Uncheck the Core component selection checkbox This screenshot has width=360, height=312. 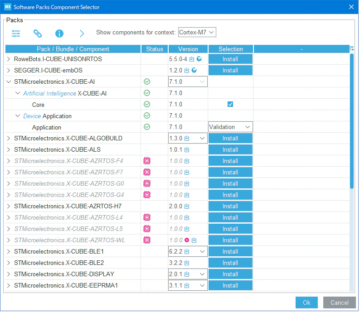[230, 104]
